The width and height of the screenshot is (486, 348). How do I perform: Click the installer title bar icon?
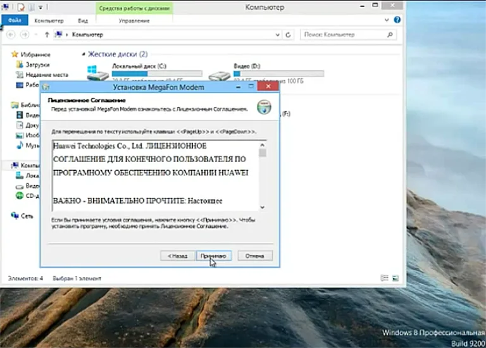(x=46, y=87)
